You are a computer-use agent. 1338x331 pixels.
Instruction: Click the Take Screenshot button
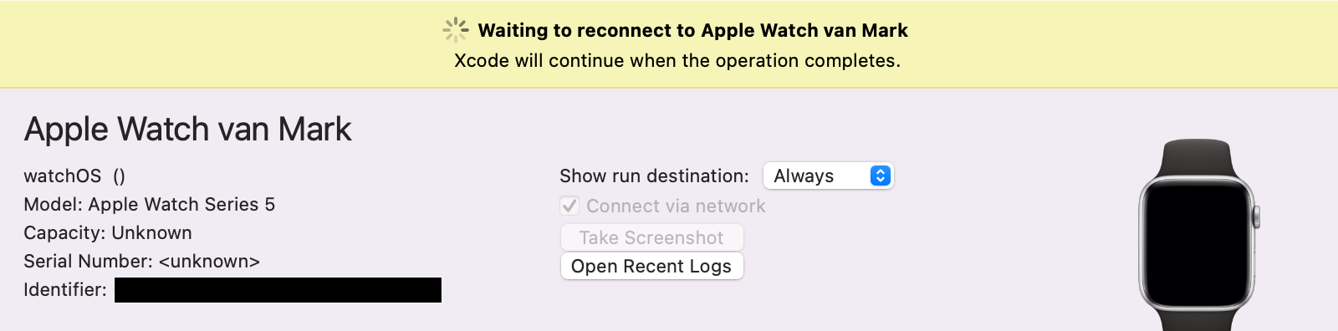pos(651,237)
